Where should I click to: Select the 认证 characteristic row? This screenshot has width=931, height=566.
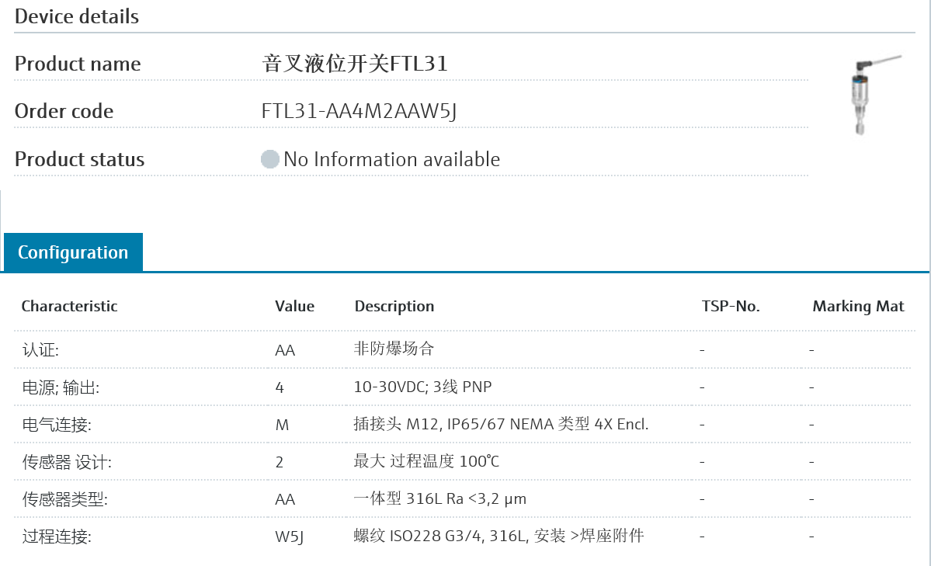pyautogui.click(x=40, y=349)
